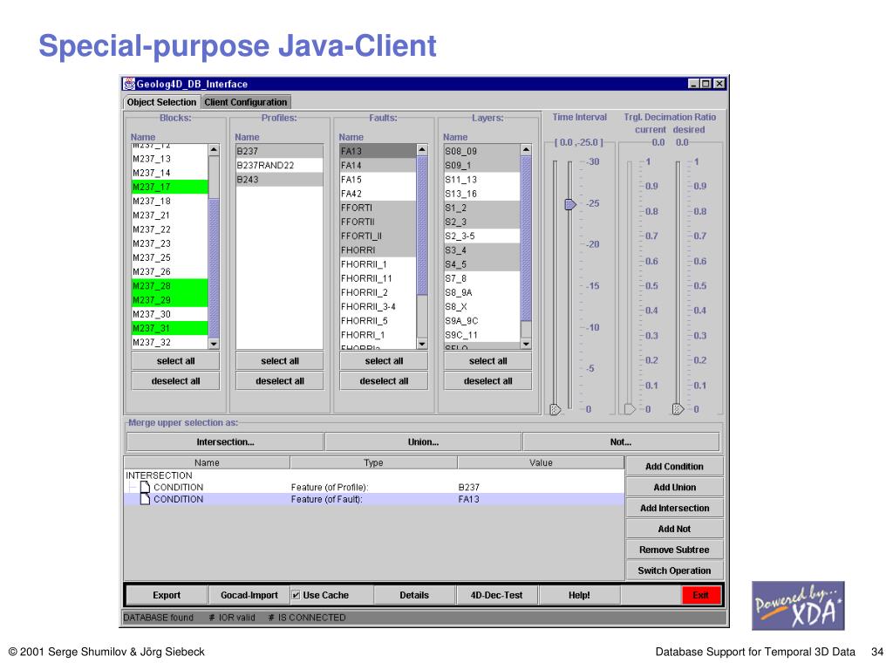Click the Add Not button
893x670 pixels.
click(x=674, y=529)
